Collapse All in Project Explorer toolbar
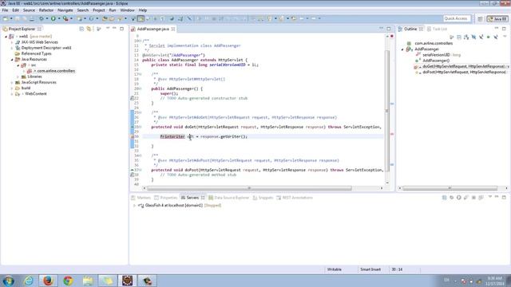 click(x=81, y=29)
